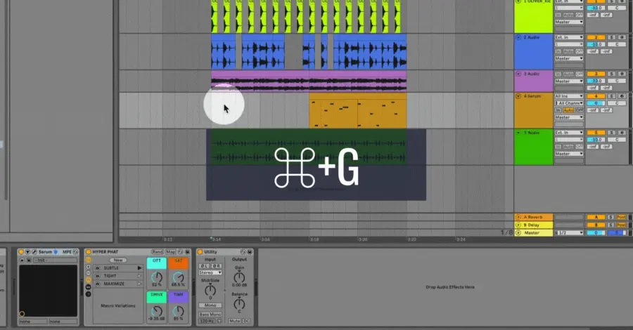
Task: Unfold the 5 Audio track arrow
Action: pos(518,133)
